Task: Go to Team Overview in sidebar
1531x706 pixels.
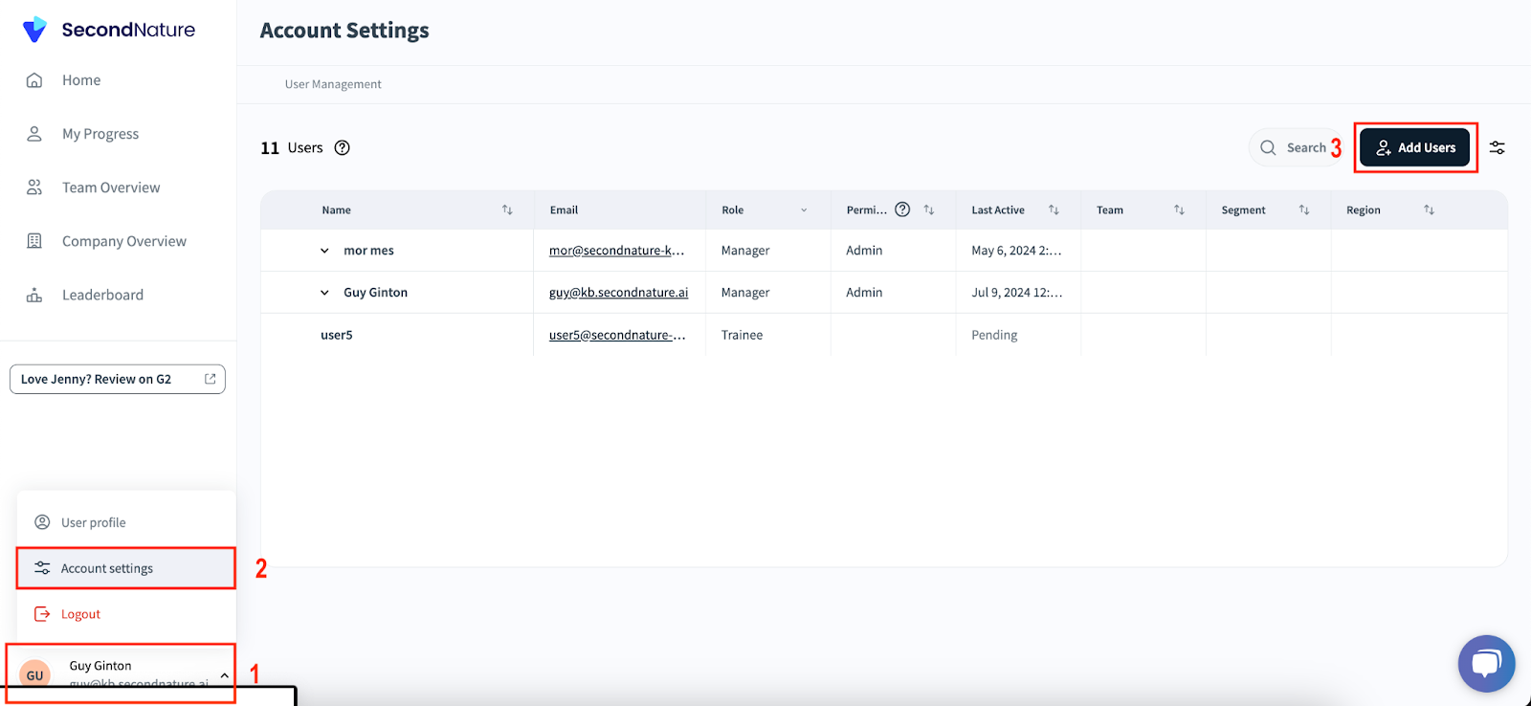Action: (x=111, y=188)
